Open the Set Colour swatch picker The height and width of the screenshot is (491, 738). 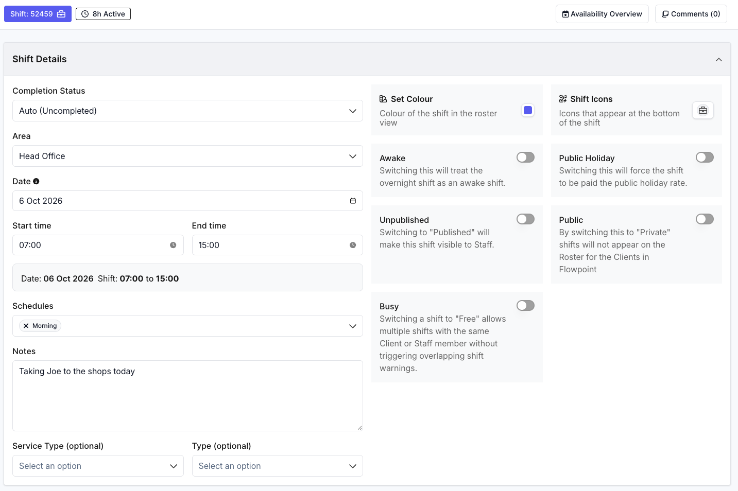tap(528, 110)
